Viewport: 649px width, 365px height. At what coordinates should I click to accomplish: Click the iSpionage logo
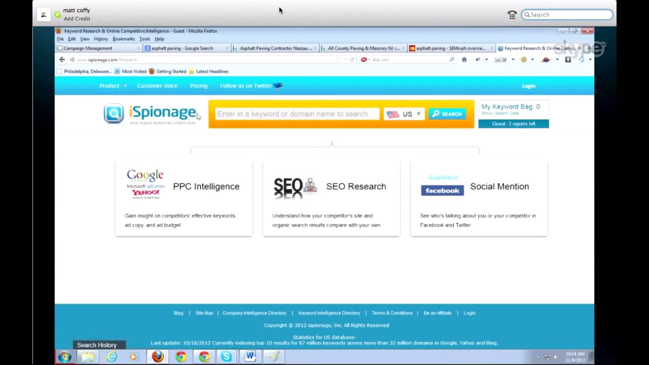click(x=150, y=114)
